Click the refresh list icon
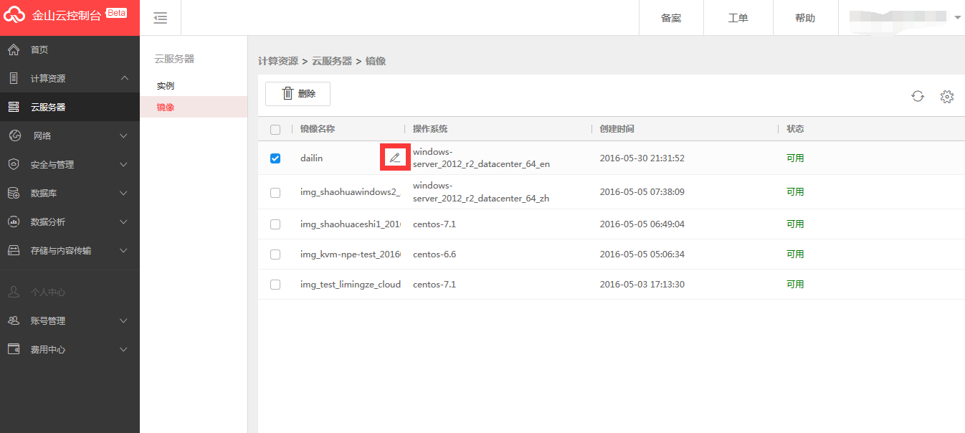 point(918,96)
